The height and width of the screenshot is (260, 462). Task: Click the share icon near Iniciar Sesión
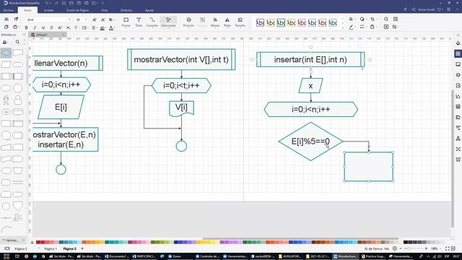pos(414,9)
